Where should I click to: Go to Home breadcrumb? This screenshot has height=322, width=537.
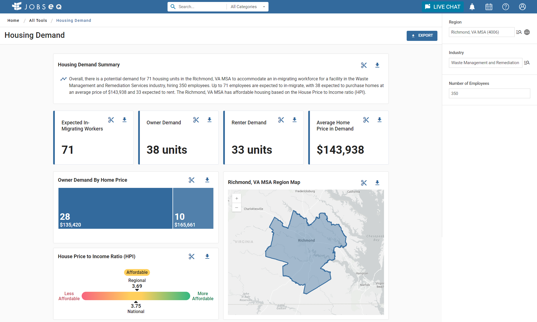point(13,20)
